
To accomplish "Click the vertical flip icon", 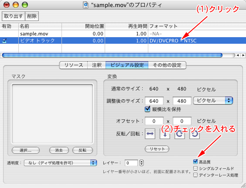I will (x=165, y=134).
